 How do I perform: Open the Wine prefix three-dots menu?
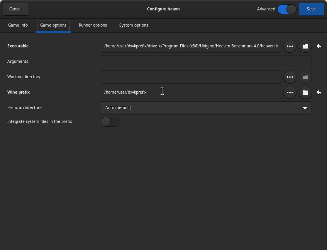coord(290,92)
